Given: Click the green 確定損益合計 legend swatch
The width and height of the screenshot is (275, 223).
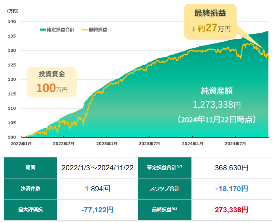Looking at the screenshot, I should [43, 30].
